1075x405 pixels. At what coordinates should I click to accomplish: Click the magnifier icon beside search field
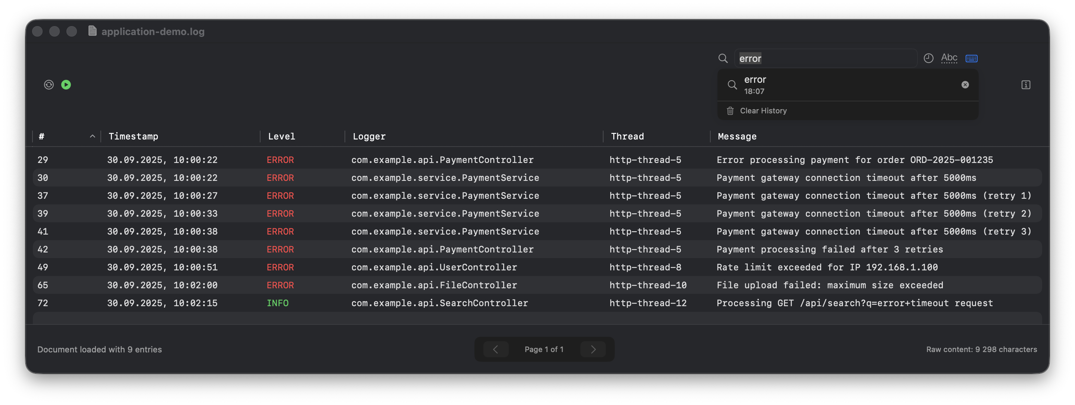coord(723,59)
